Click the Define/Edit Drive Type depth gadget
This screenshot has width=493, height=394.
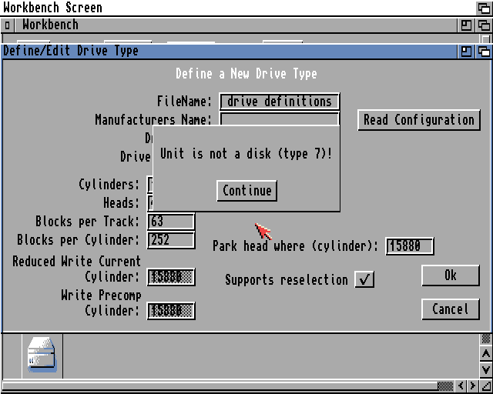coord(484,52)
